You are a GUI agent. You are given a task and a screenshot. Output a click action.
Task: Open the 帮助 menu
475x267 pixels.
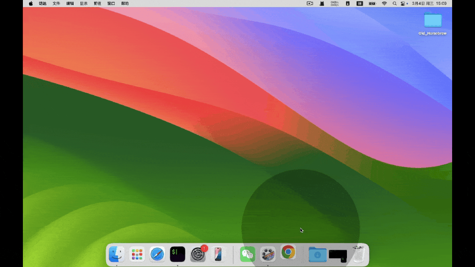(x=125, y=4)
